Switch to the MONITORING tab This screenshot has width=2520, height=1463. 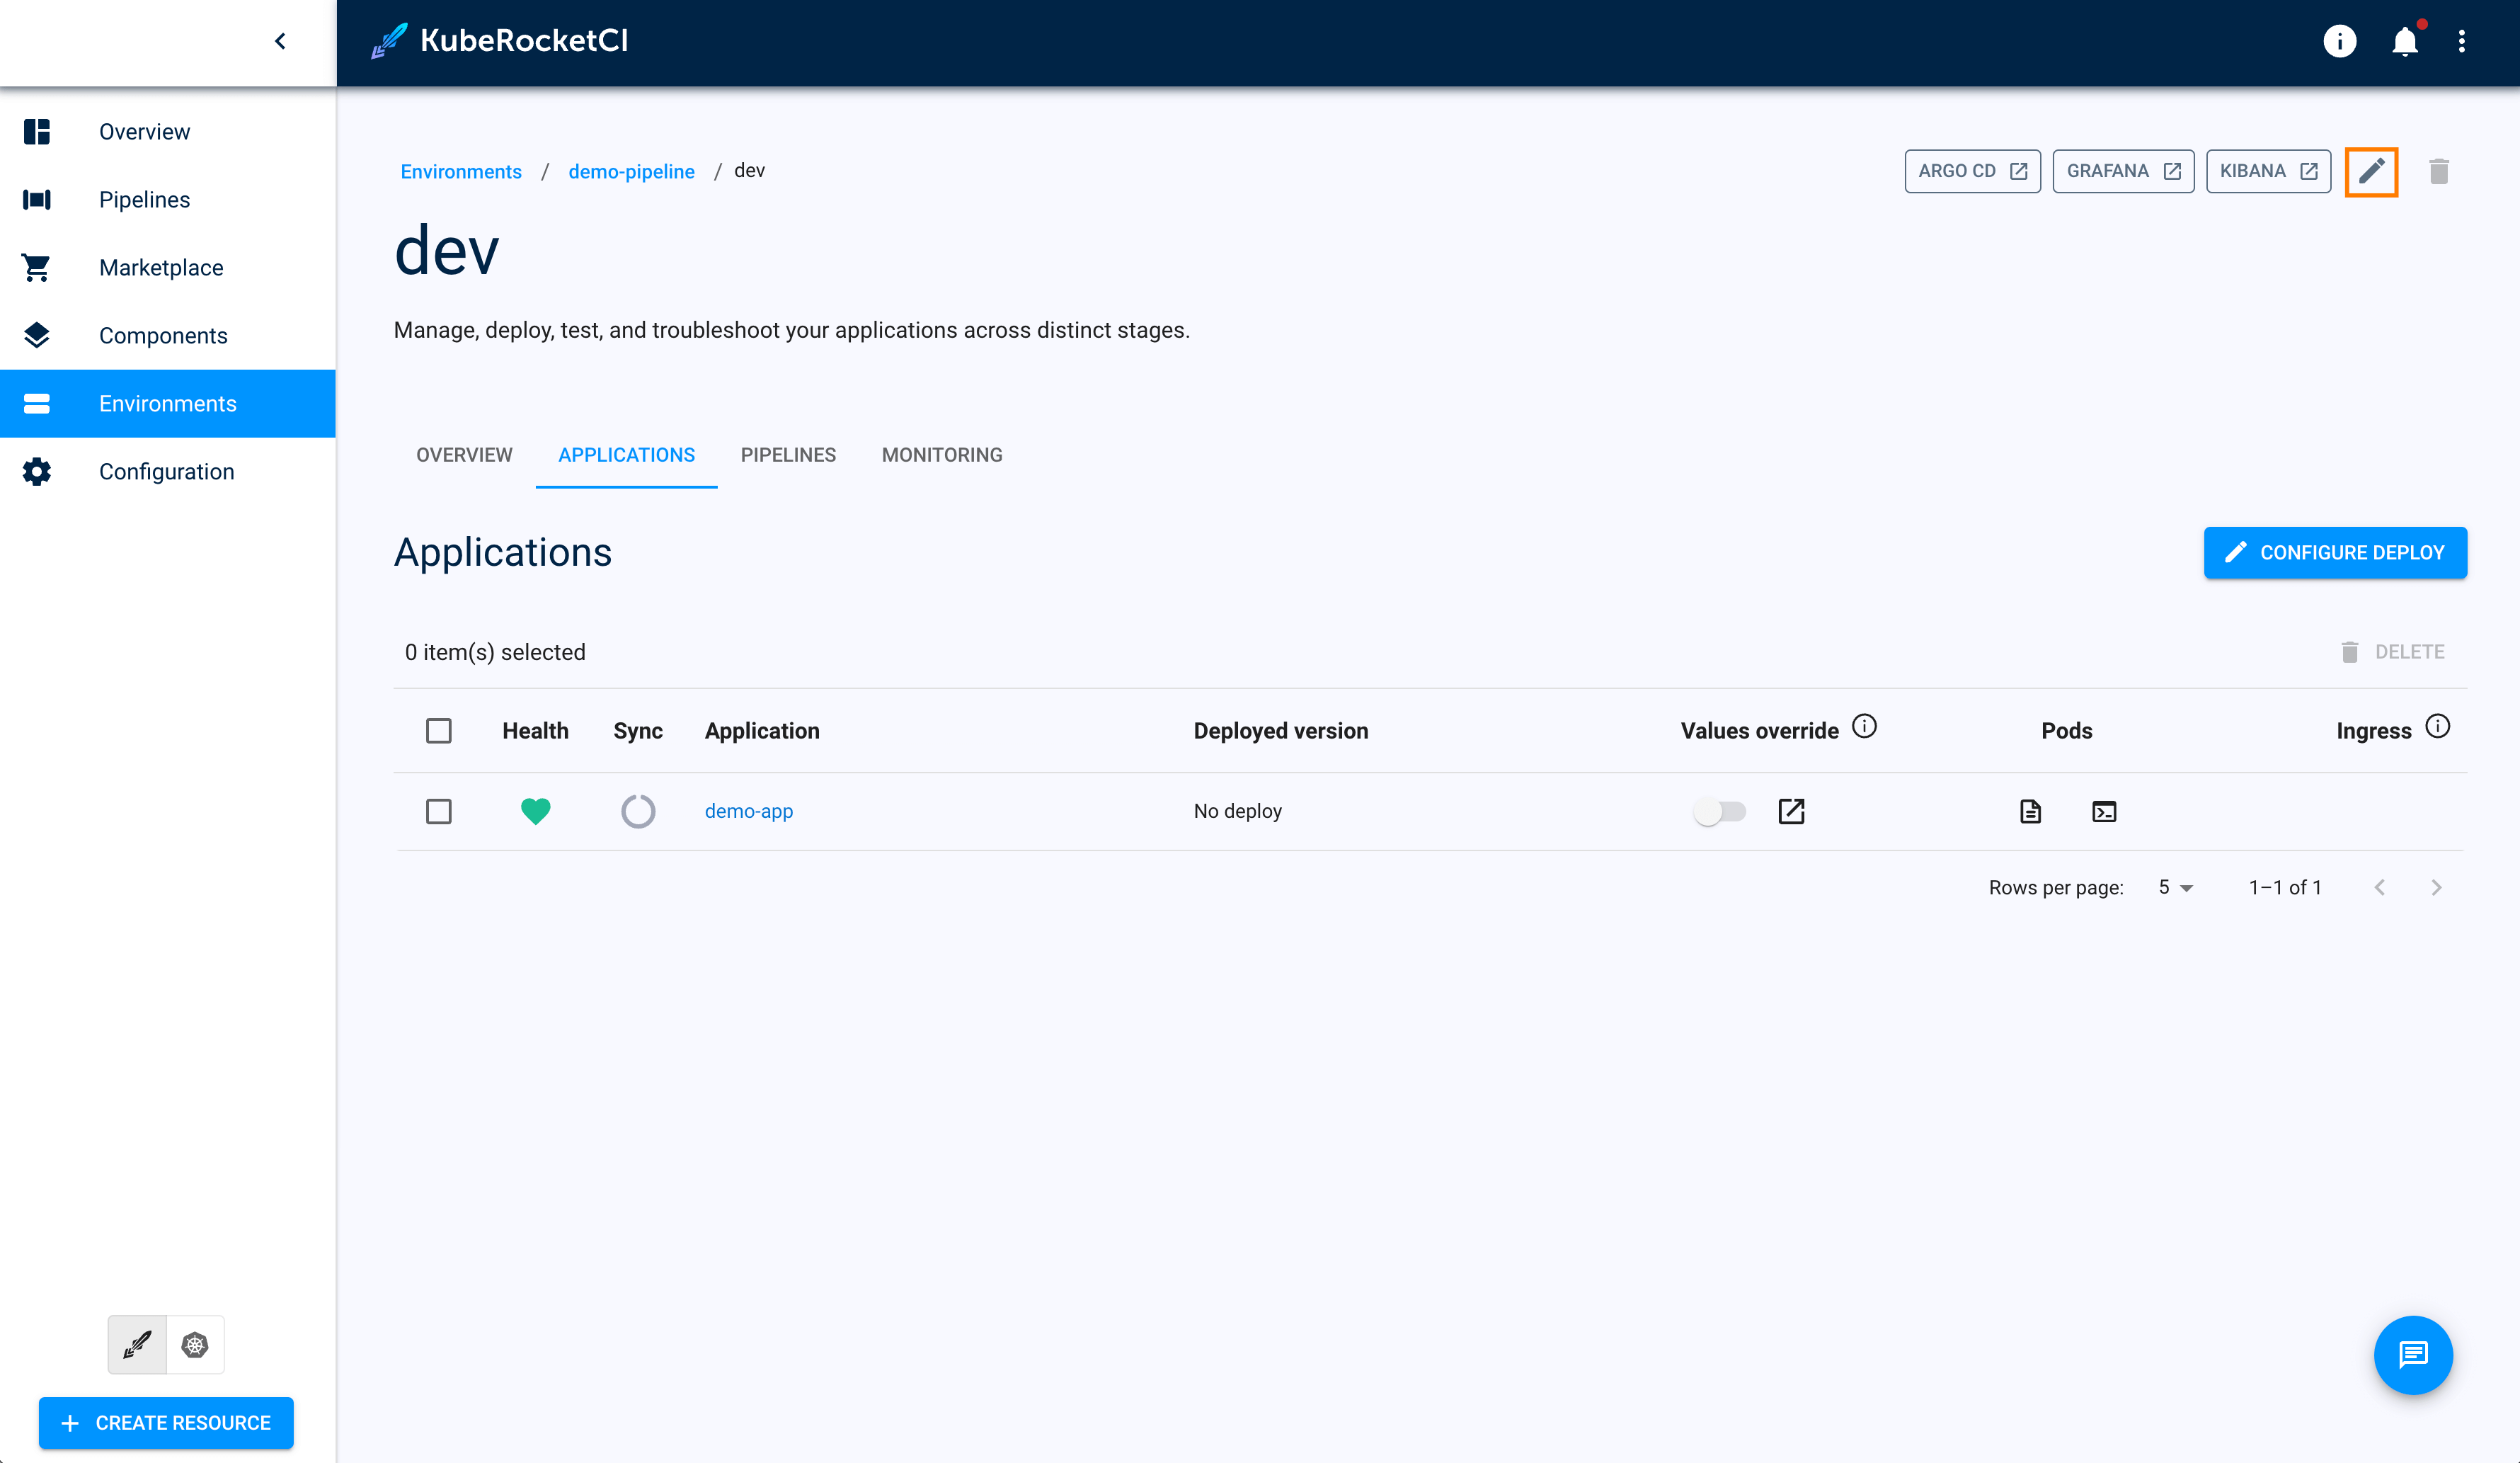[941, 455]
